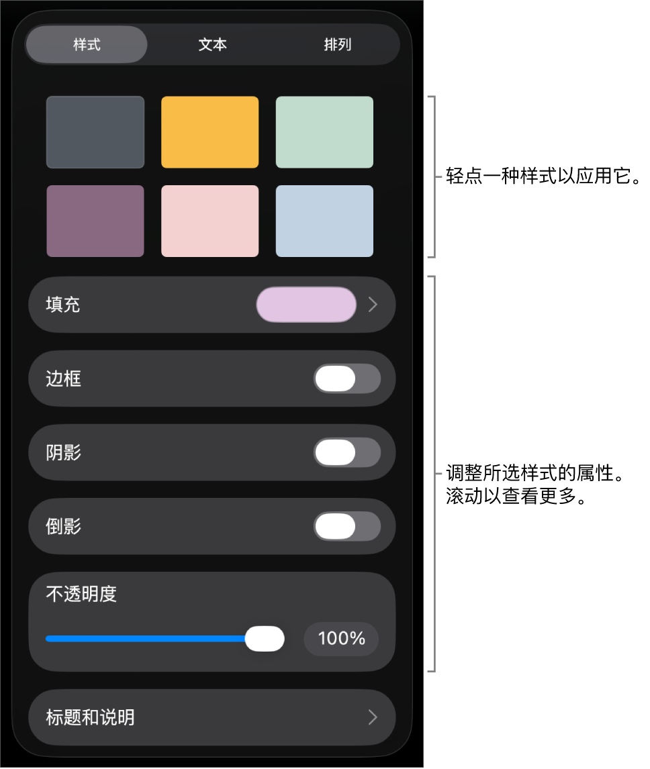Viewport: 650px width, 769px height.
Task: Select the light blue shape style
Action: (324, 221)
